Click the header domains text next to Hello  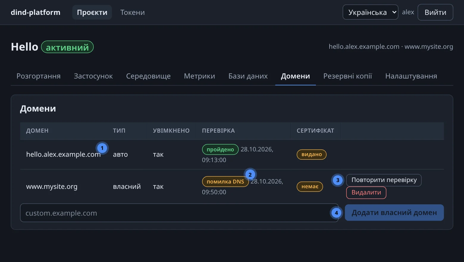[391, 46]
